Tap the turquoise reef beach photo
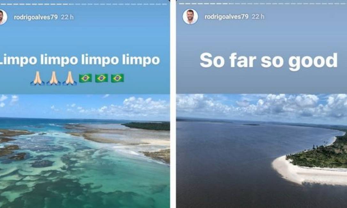Screen dimensions: 347x208 coord(85,151)
